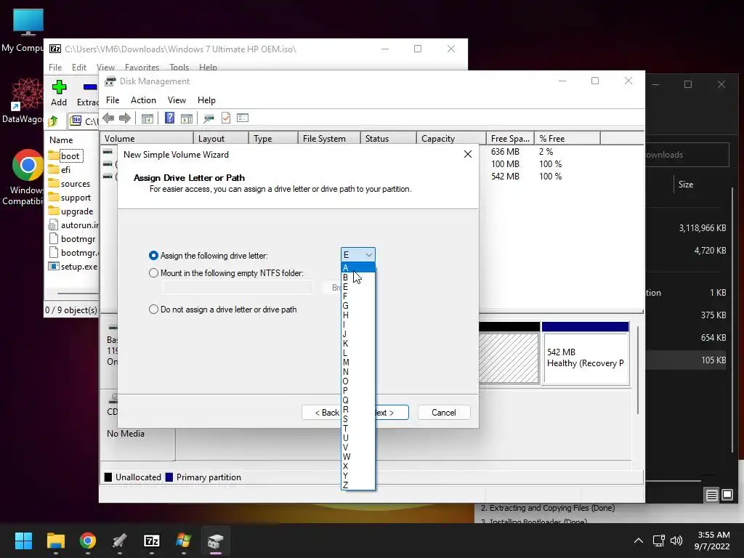
Task: Click the Size column header in Explorer
Action: pos(686,185)
